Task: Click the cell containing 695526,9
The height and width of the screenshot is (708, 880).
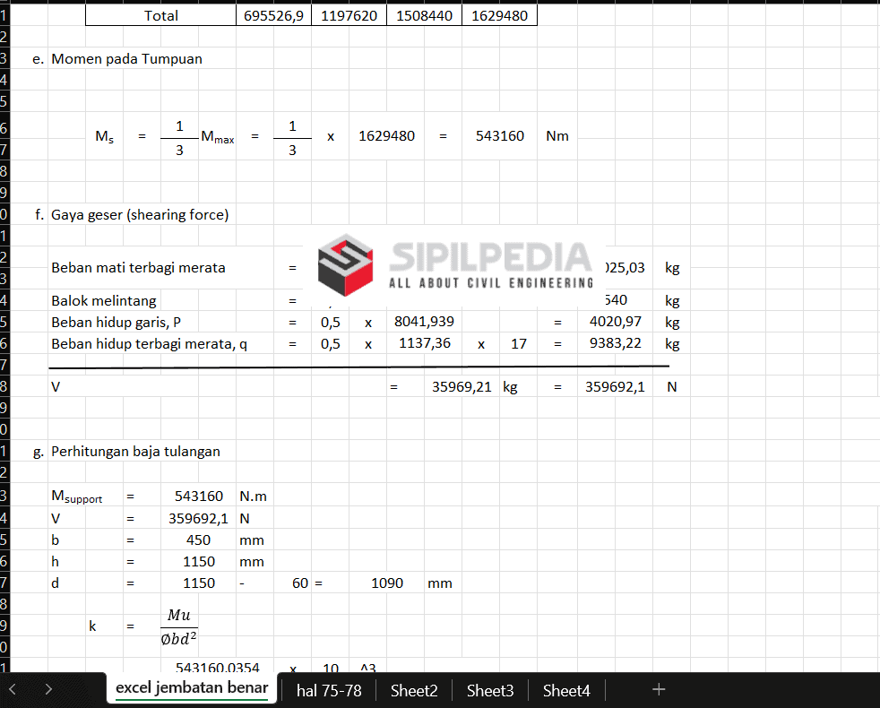Action: pos(273,16)
